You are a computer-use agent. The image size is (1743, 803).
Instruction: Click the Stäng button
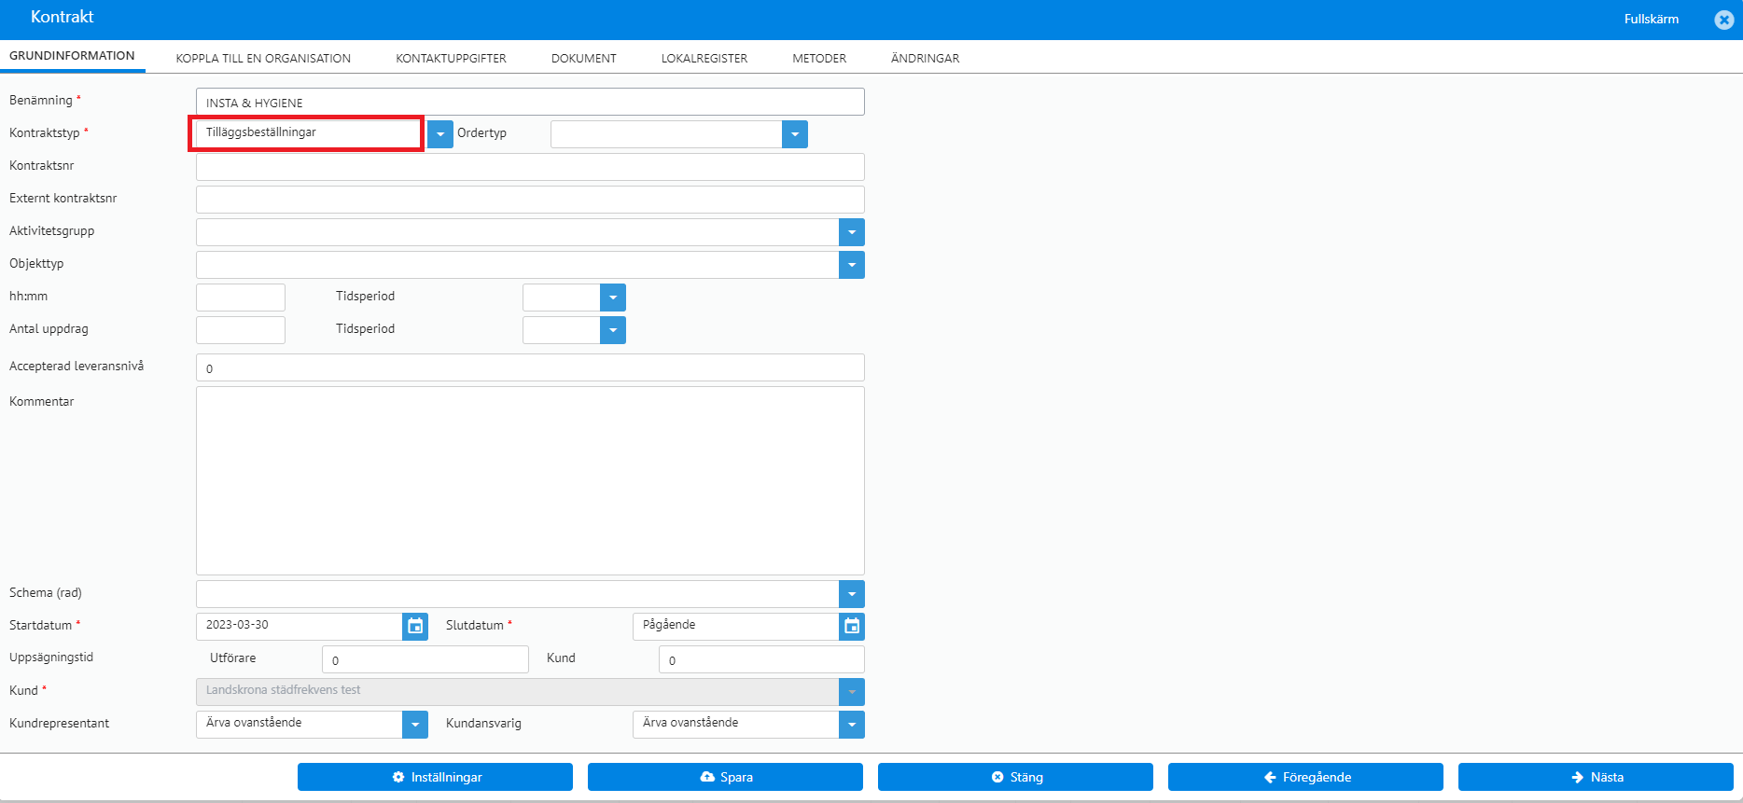tap(1015, 777)
